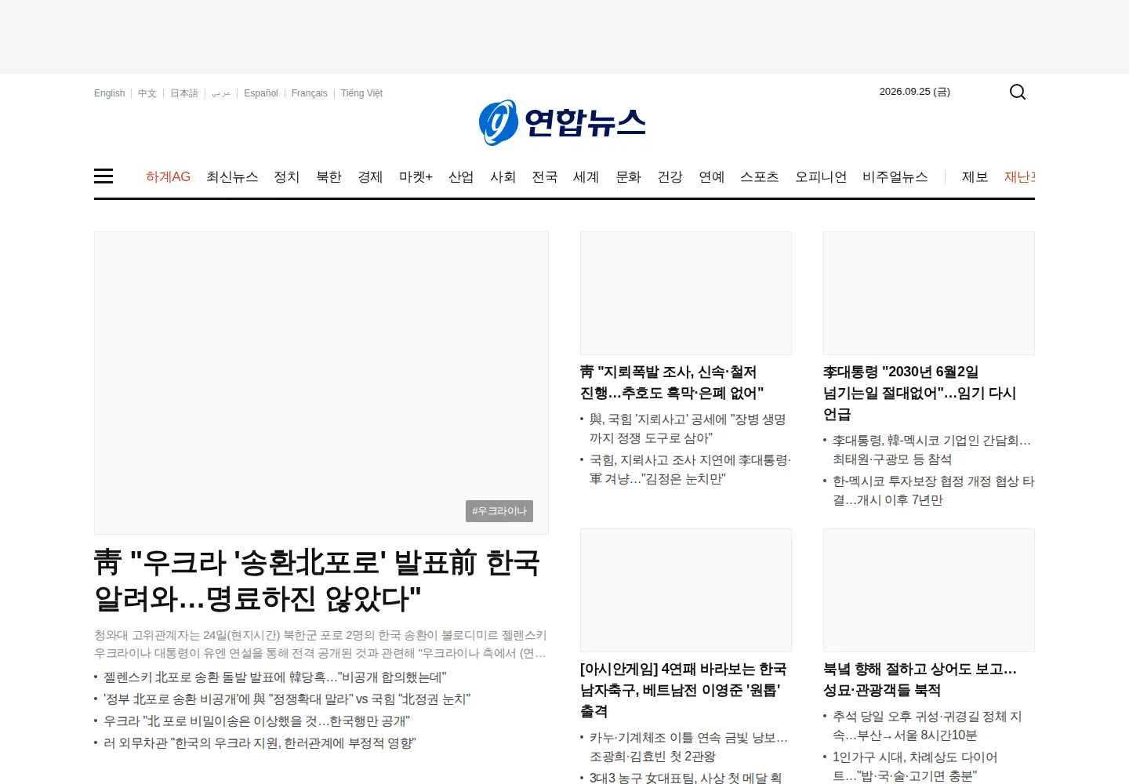This screenshot has width=1129, height=784.
Task: Go to the 경제 section
Action: pyautogui.click(x=370, y=177)
